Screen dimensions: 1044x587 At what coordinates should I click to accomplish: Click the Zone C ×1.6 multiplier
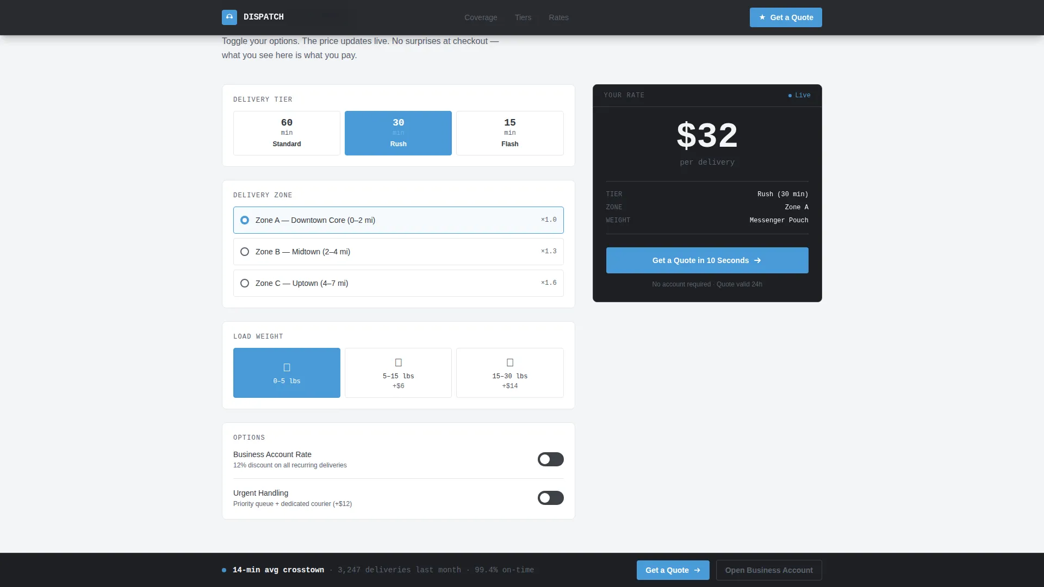[549, 283]
